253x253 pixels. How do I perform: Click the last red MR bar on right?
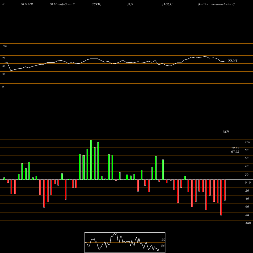pos(225,190)
